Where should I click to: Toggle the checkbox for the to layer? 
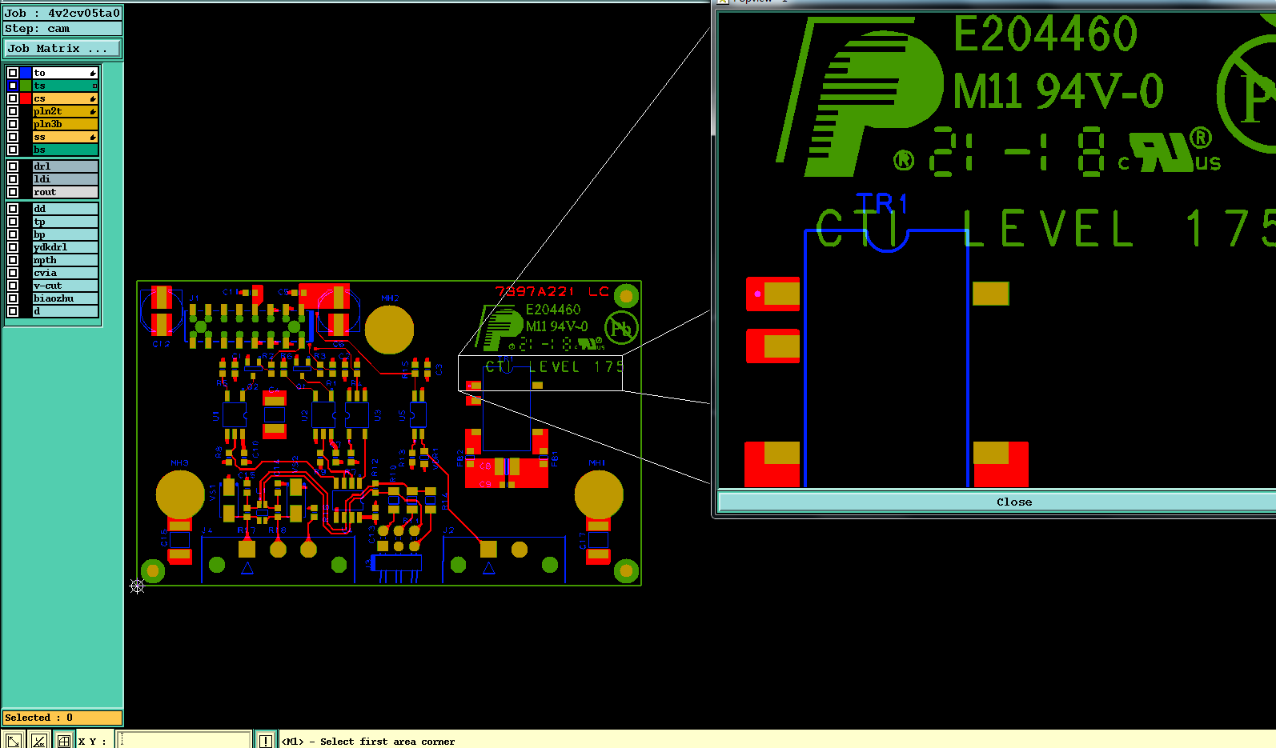click(13, 73)
